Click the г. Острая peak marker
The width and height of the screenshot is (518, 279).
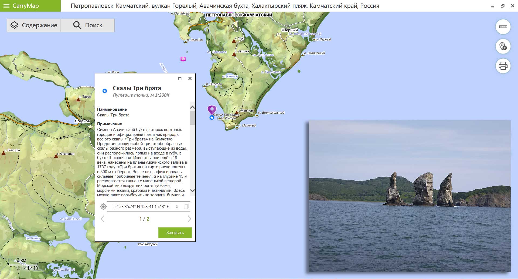click(x=234, y=54)
